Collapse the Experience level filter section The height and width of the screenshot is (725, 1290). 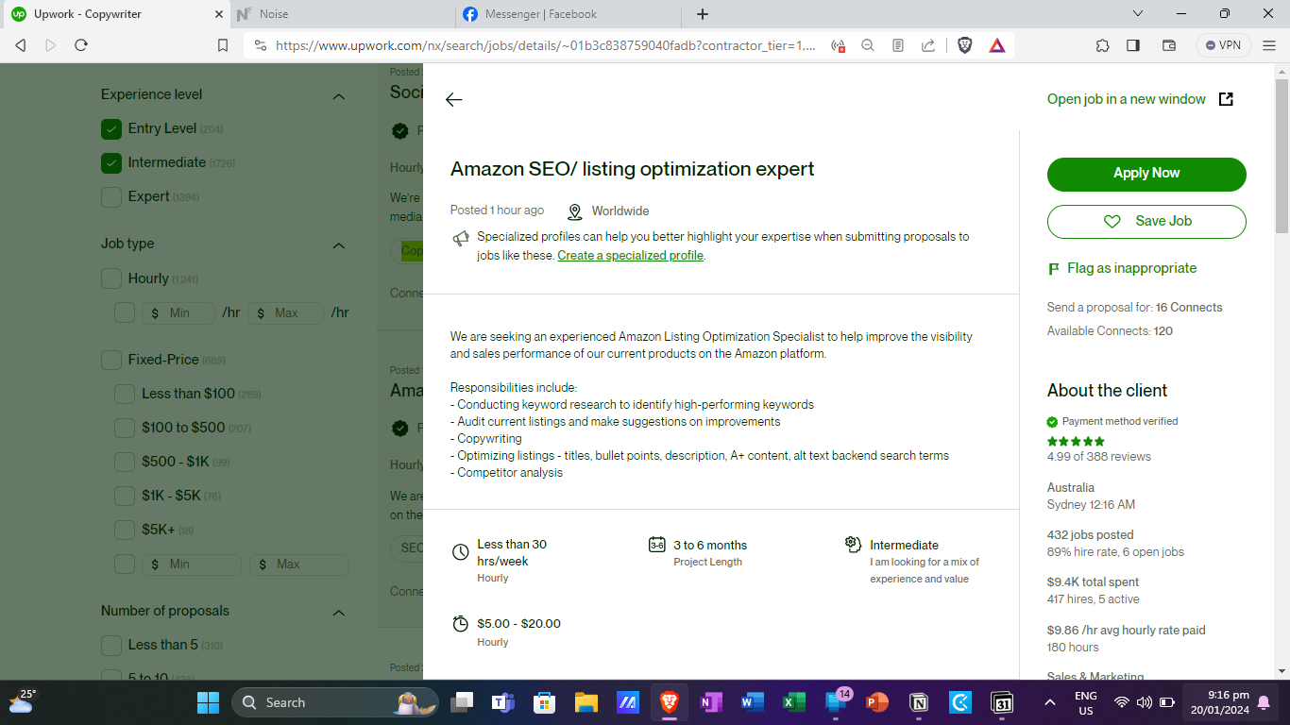click(339, 96)
